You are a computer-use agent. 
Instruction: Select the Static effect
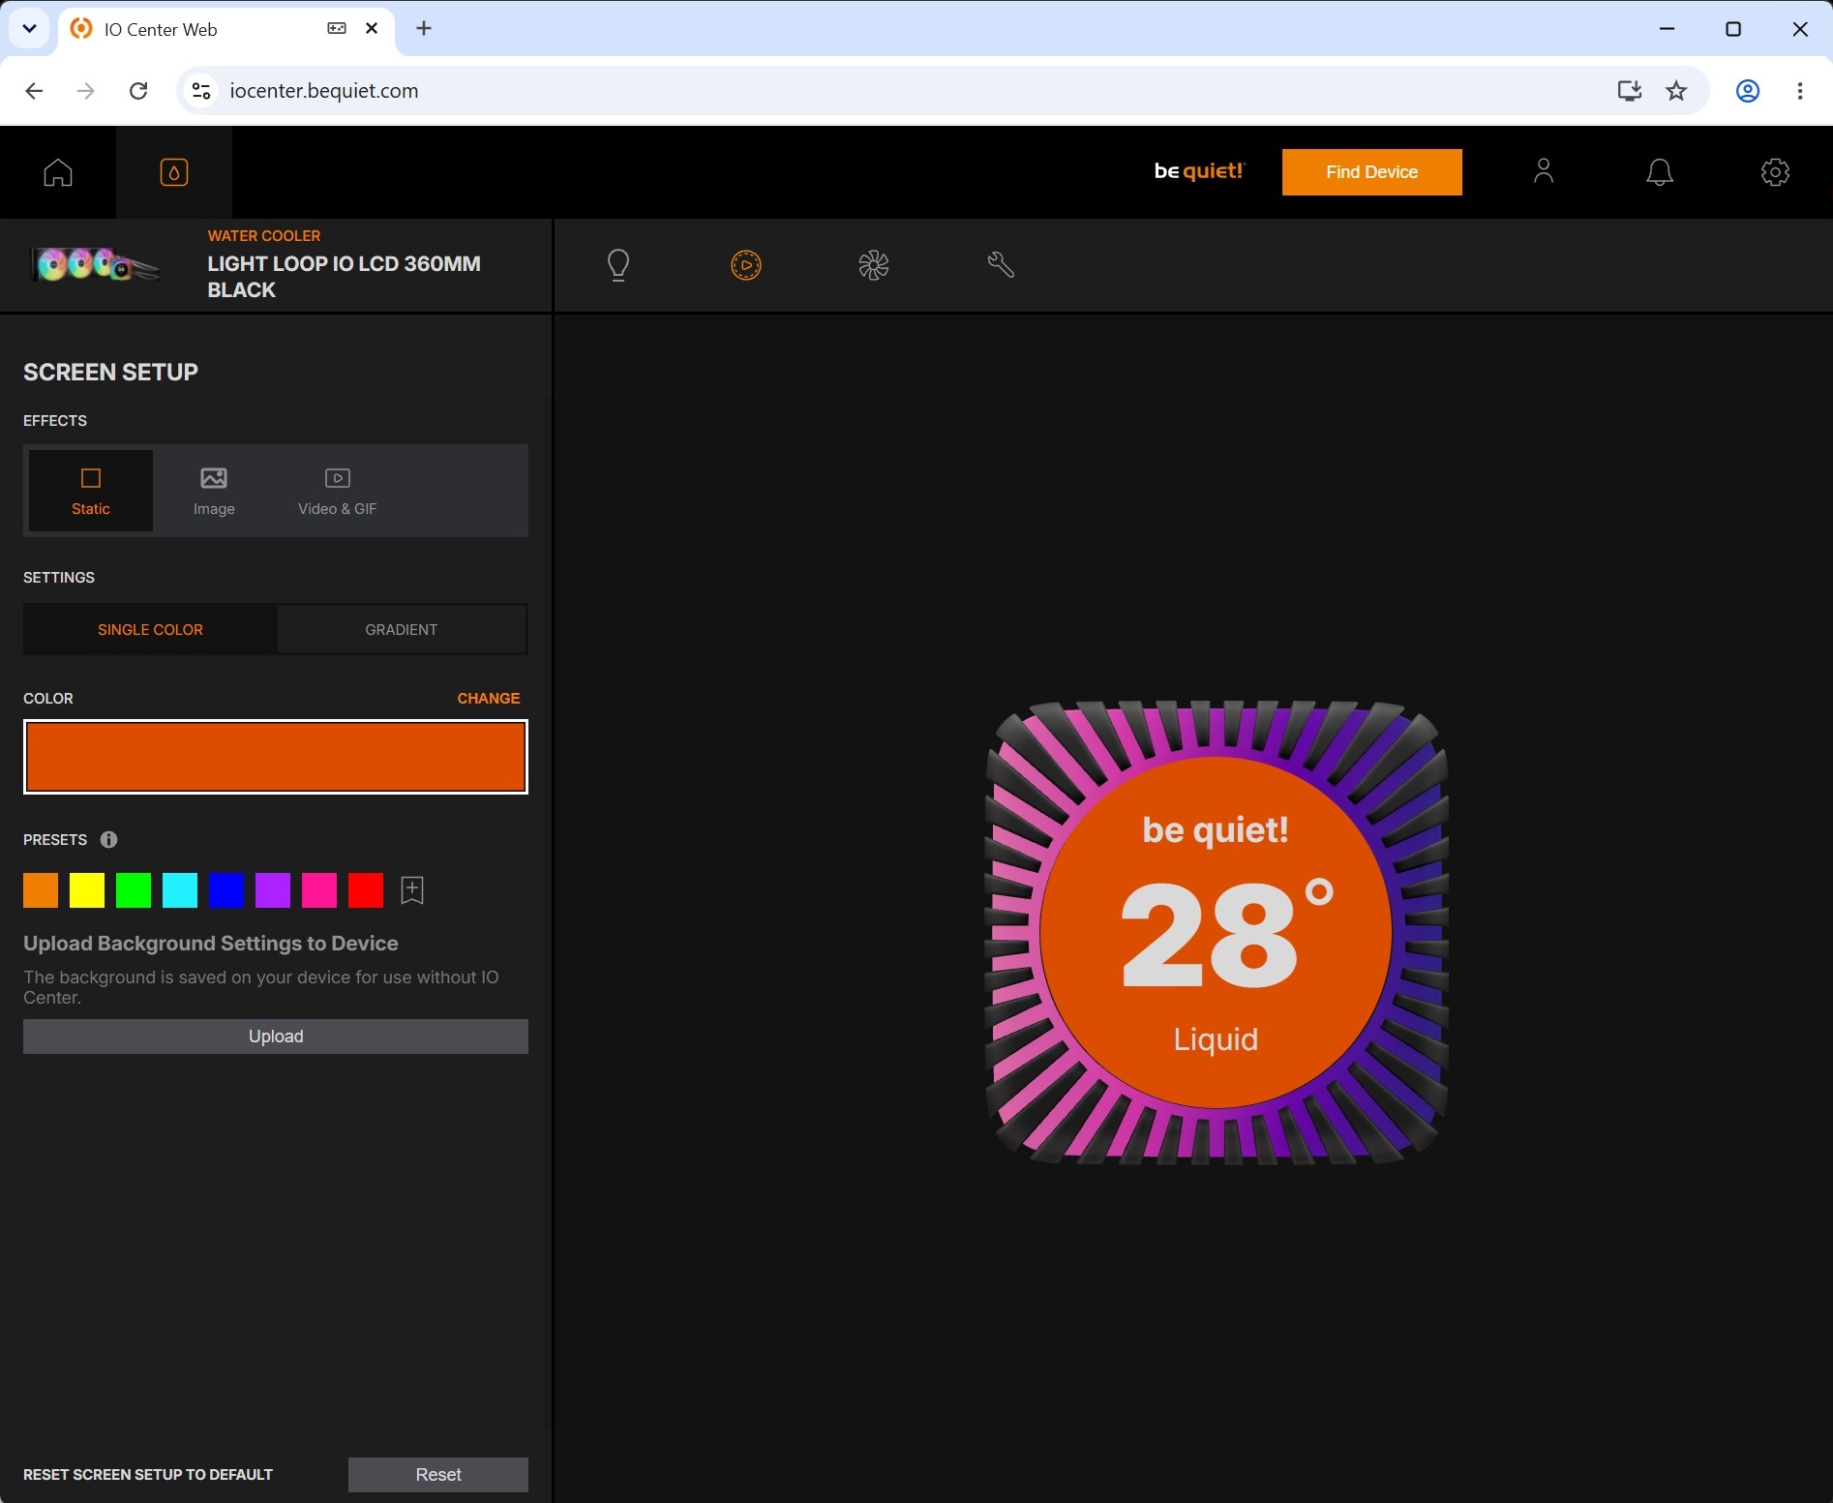(91, 491)
